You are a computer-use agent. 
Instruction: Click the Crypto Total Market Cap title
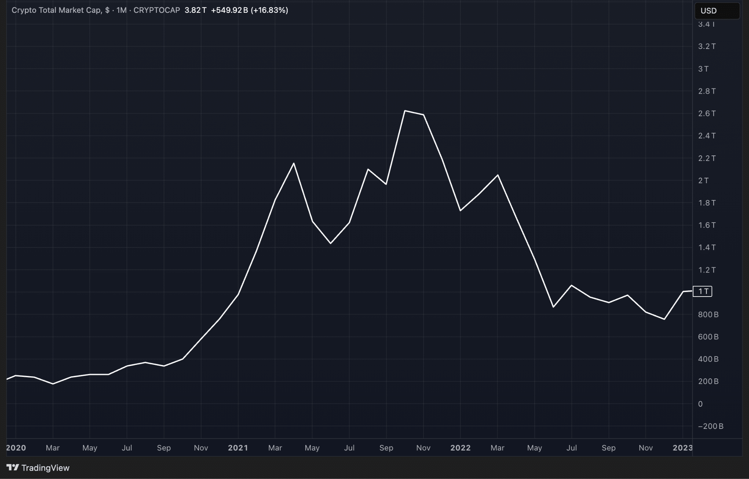click(57, 10)
